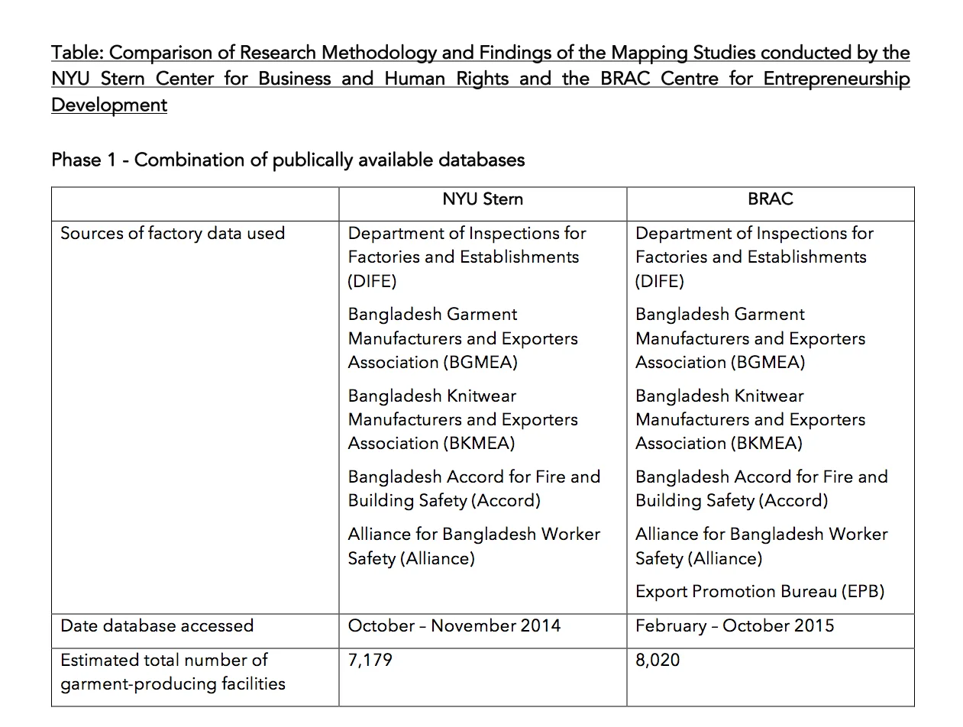Click the DIFE entry under NYU Stern
963x727 pixels.
[467, 257]
